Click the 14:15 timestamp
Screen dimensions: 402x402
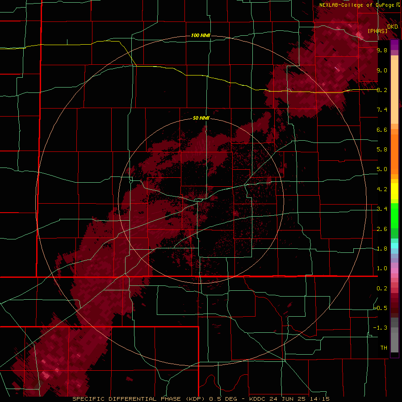point(320,399)
